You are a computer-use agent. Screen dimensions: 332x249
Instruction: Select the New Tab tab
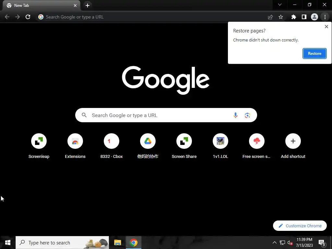[x=41, y=6]
